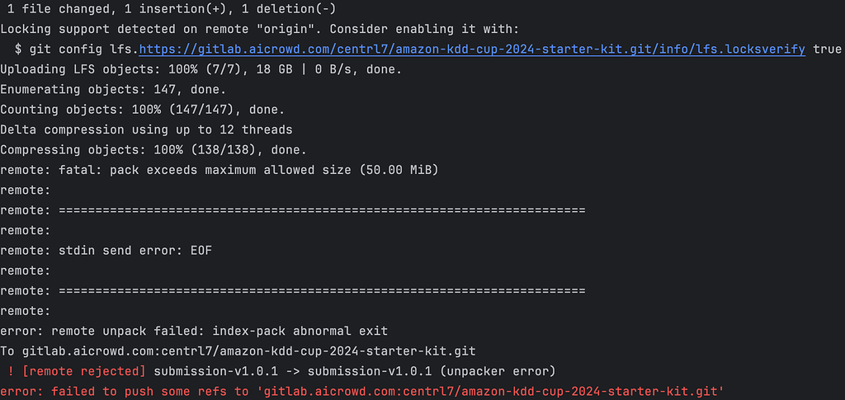Open the gitlab.aicrowd.com lfs.locksverify hyperlink

coord(472,49)
